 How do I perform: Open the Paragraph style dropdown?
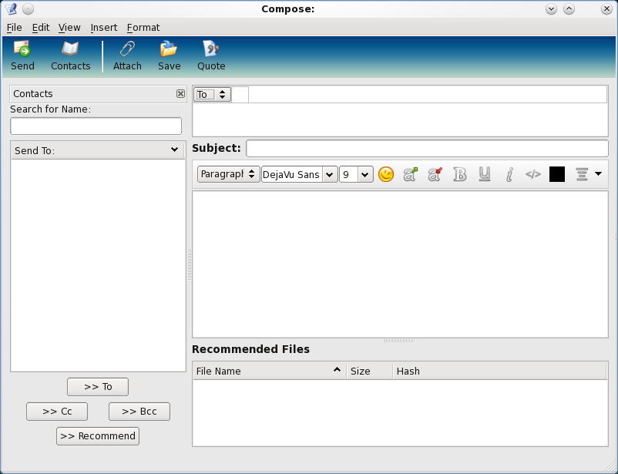(x=228, y=174)
